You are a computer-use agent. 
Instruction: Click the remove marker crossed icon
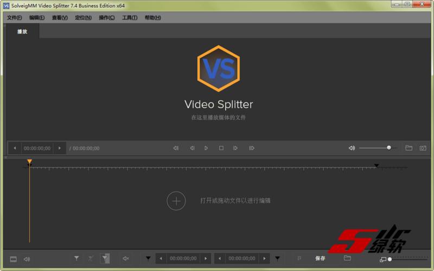pyautogui.click(x=91, y=259)
